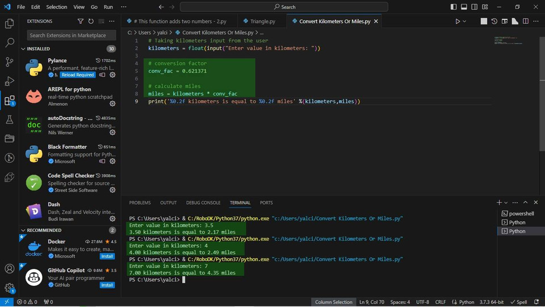Open the Explorer view in activity bar
Screen dimensions: 545x307
tap(10, 24)
